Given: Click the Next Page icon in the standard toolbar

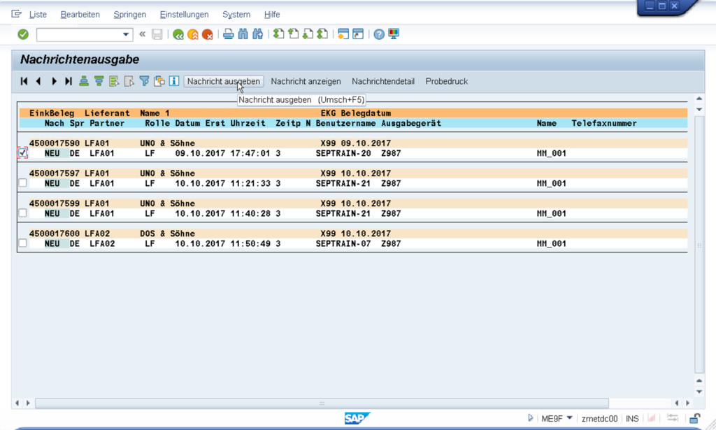Looking at the screenshot, I should [308, 34].
